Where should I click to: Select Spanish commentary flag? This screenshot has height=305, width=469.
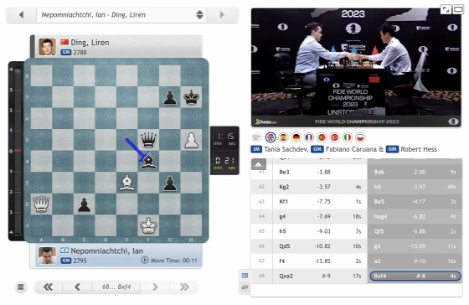click(283, 137)
